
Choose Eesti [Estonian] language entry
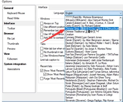(92, 46)
